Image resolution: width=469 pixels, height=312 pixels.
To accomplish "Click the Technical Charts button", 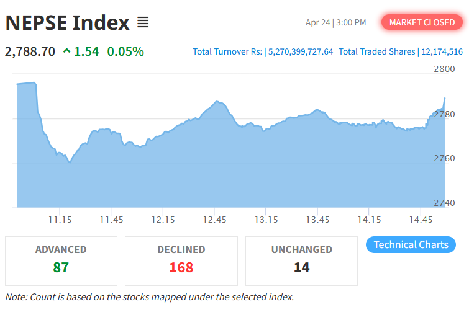I will pyautogui.click(x=411, y=244).
